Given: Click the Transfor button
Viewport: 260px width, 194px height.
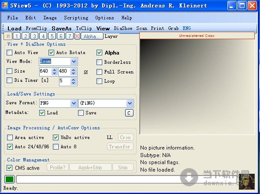Looking at the screenshot, I should 120,146.
